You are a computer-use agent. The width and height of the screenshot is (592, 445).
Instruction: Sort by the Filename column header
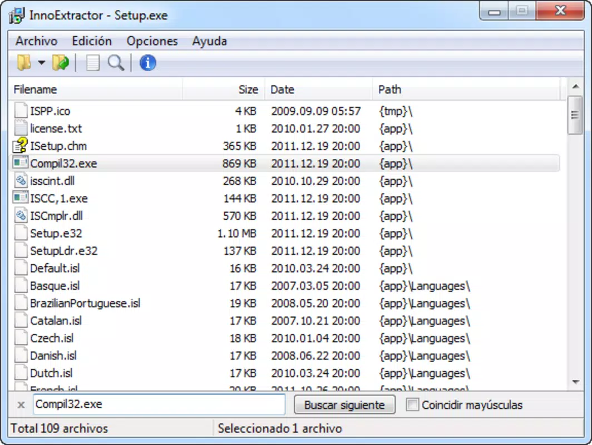pyautogui.click(x=96, y=90)
